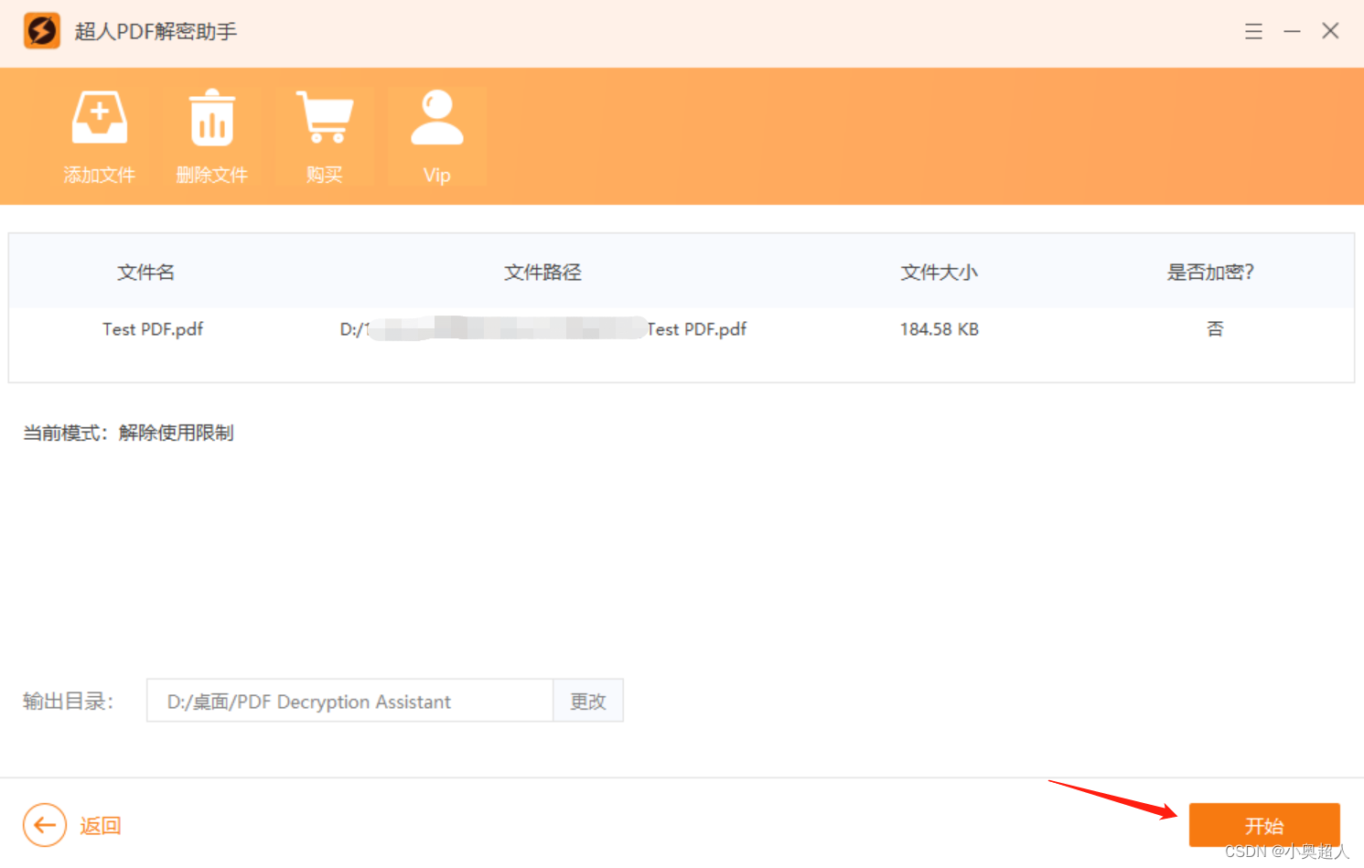Click the 文件路径 column header
The height and width of the screenshot is (868, 1364).
(542, 272)
